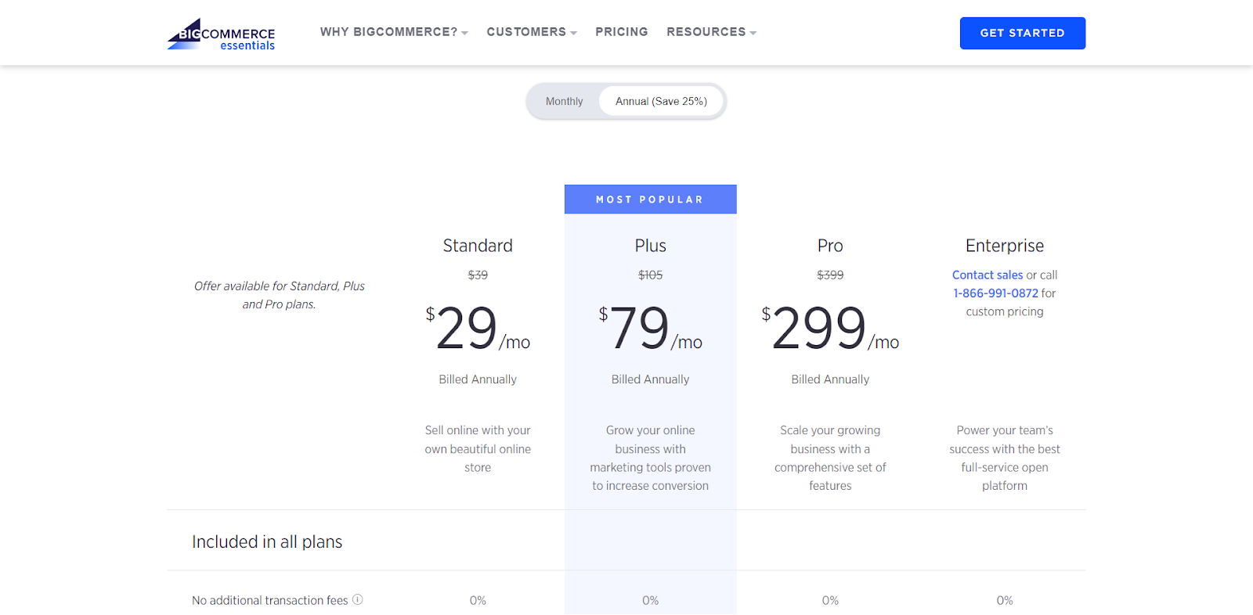Screen dimensions: 1253x615
Task: Click the offer availability note text
Action: 280,295
